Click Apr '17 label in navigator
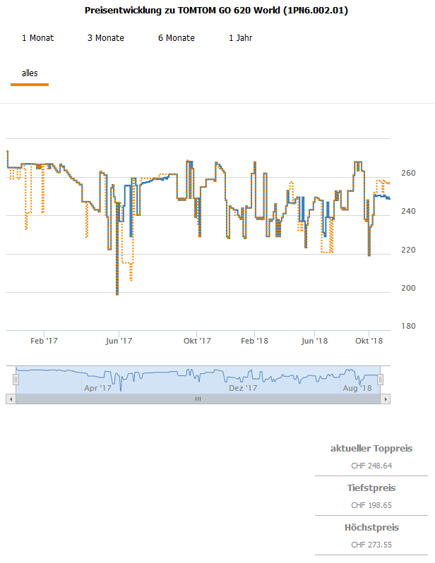The height and width of the screenshot is (563, 435). pyautogui.click(x=97, y=388)
